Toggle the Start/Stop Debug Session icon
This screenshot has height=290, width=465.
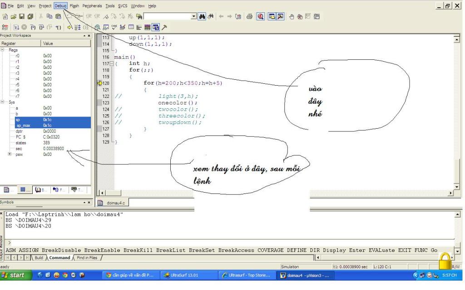(x=261, y=16)
